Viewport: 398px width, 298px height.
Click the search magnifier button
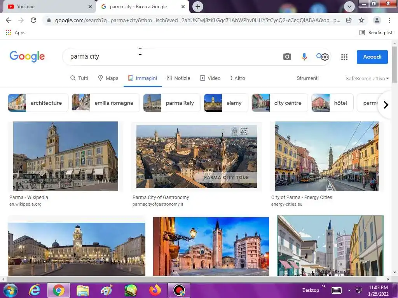(319, 56)
